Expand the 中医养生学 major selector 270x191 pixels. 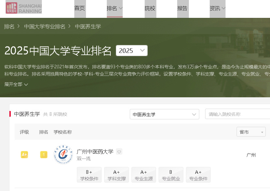(x=164, y=115)
